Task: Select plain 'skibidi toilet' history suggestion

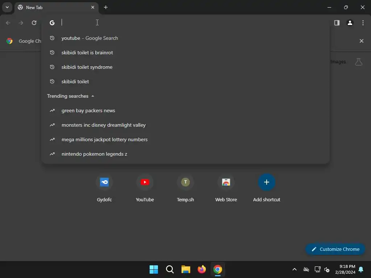Action: 185,81
